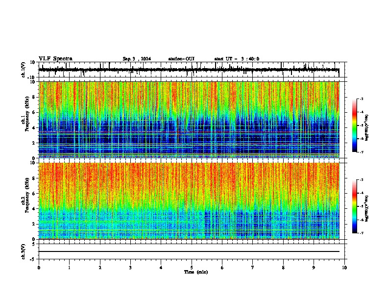Click the time axis tick label 9
Image resolution: width=388 pixels, height=300 pixels.
pyautogui.click(x=314, y=268)
